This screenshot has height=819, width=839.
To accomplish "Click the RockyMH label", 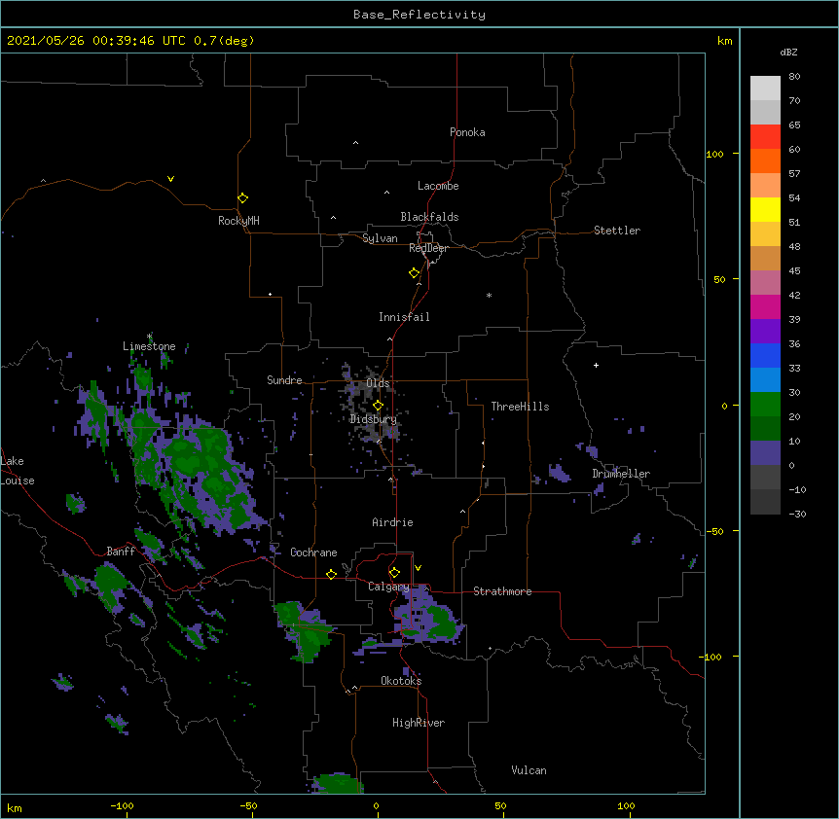I will click(238, 220).
